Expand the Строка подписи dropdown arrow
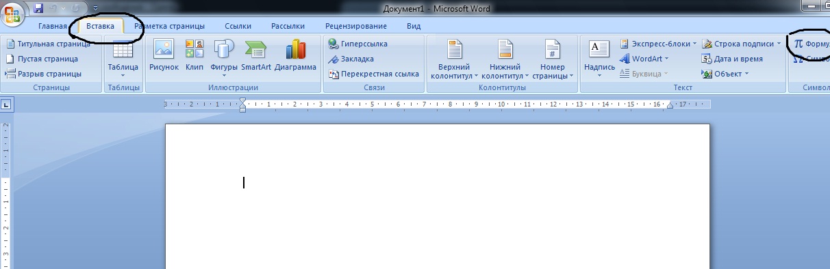The width and height of the screenshot is (830, 269). (x=779, y=44)
